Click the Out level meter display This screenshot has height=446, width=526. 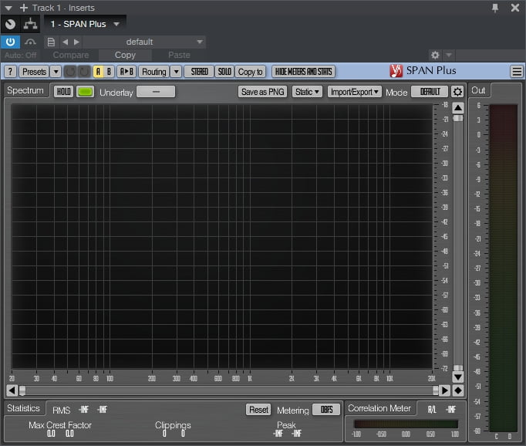[503, 268]
